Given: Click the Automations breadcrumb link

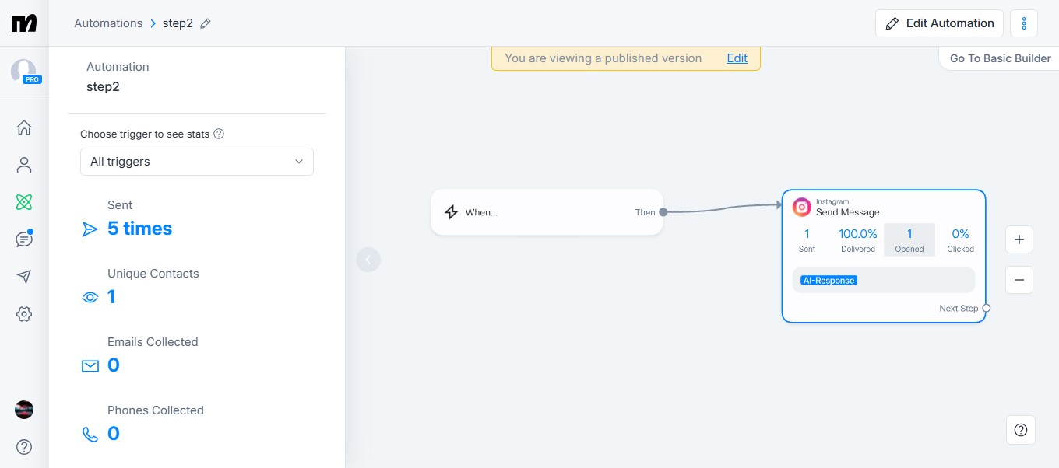Looking at the screenshot, I should click(x=108, y=23).
